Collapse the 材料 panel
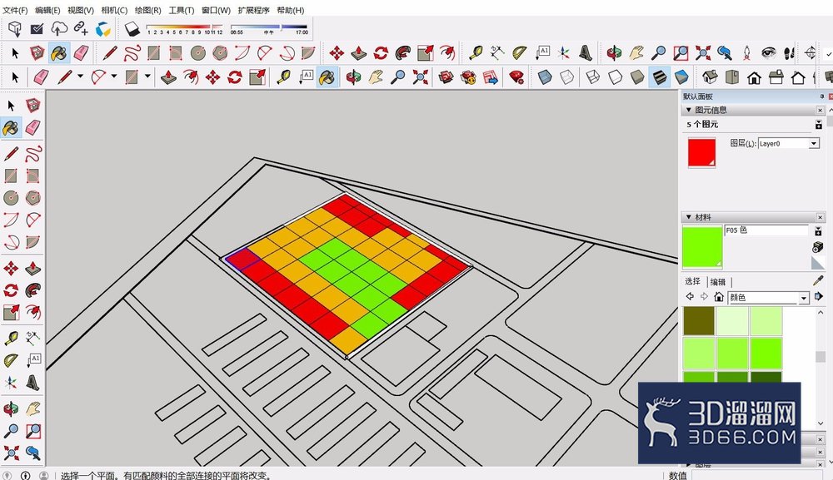Viewport: 833px width, 480px height. tap(689, 217)
